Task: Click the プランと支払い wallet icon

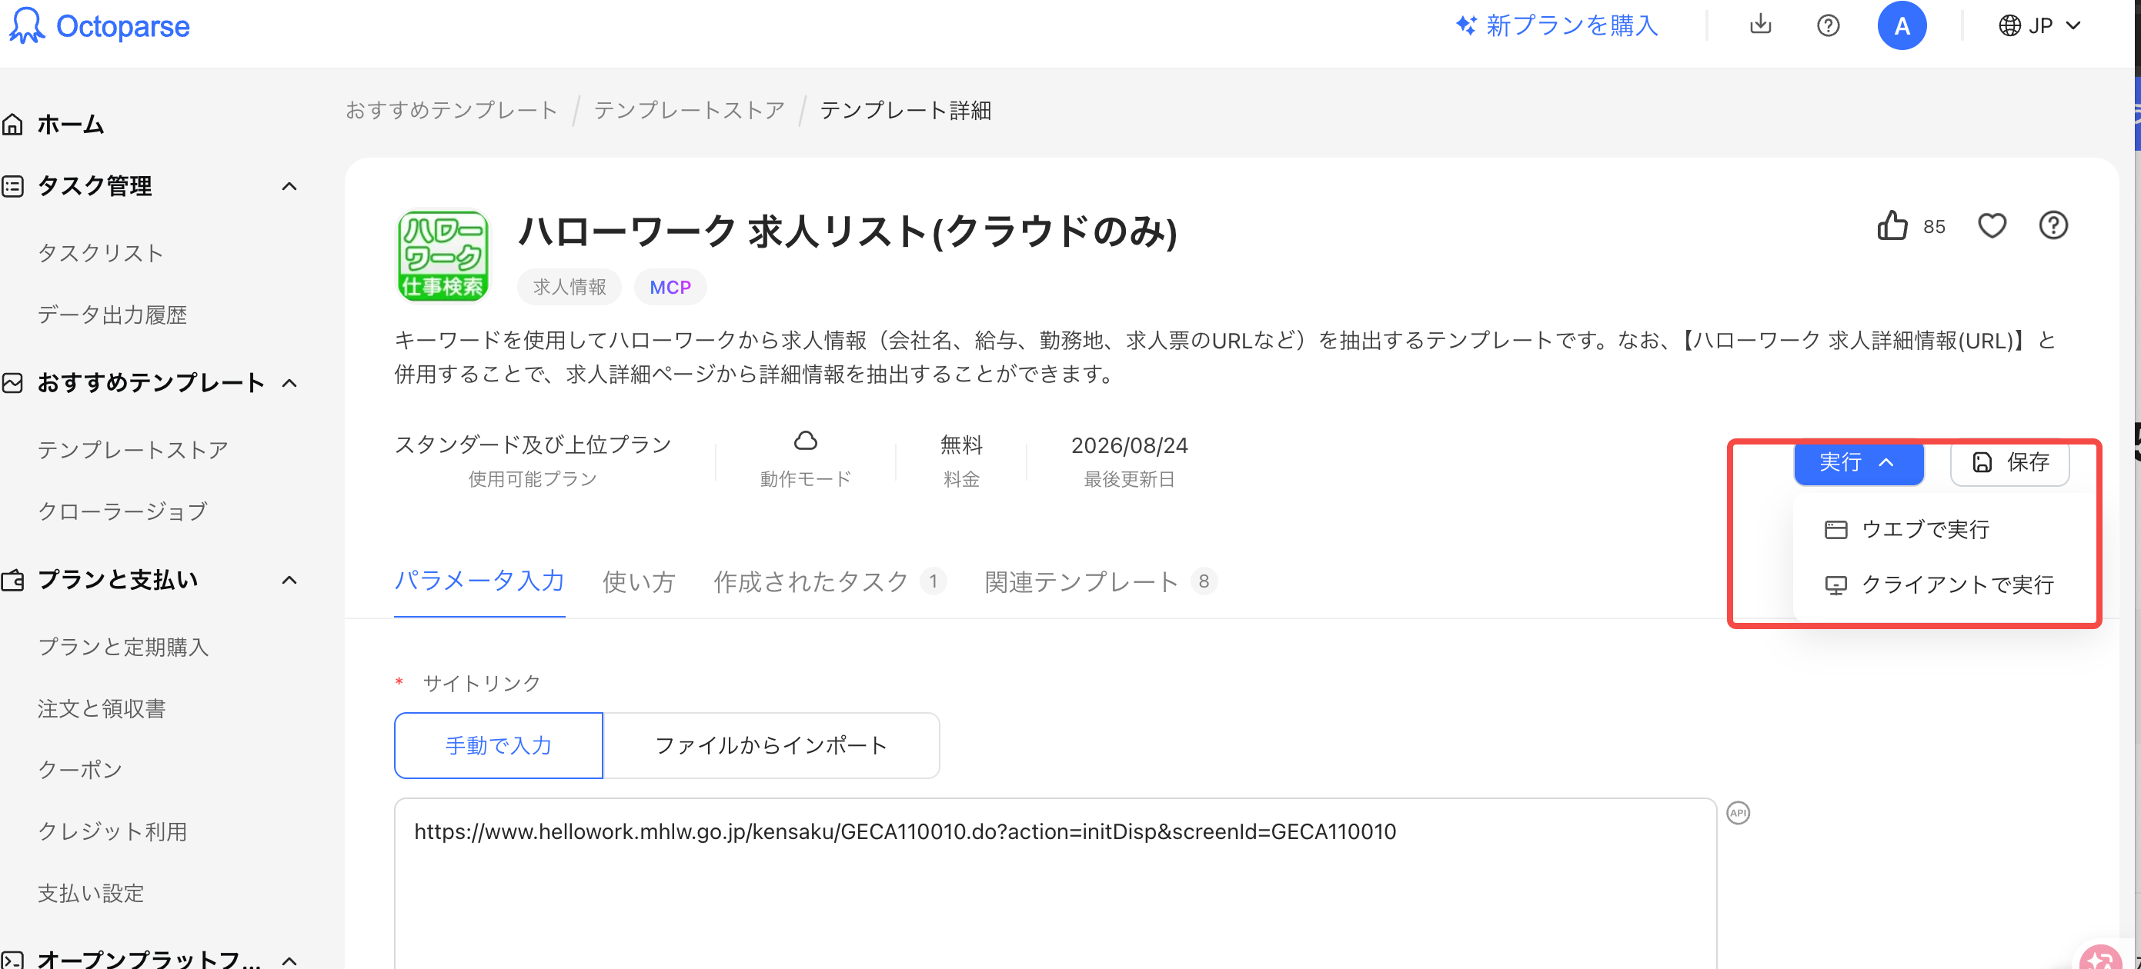Action: tap(12, 580)
